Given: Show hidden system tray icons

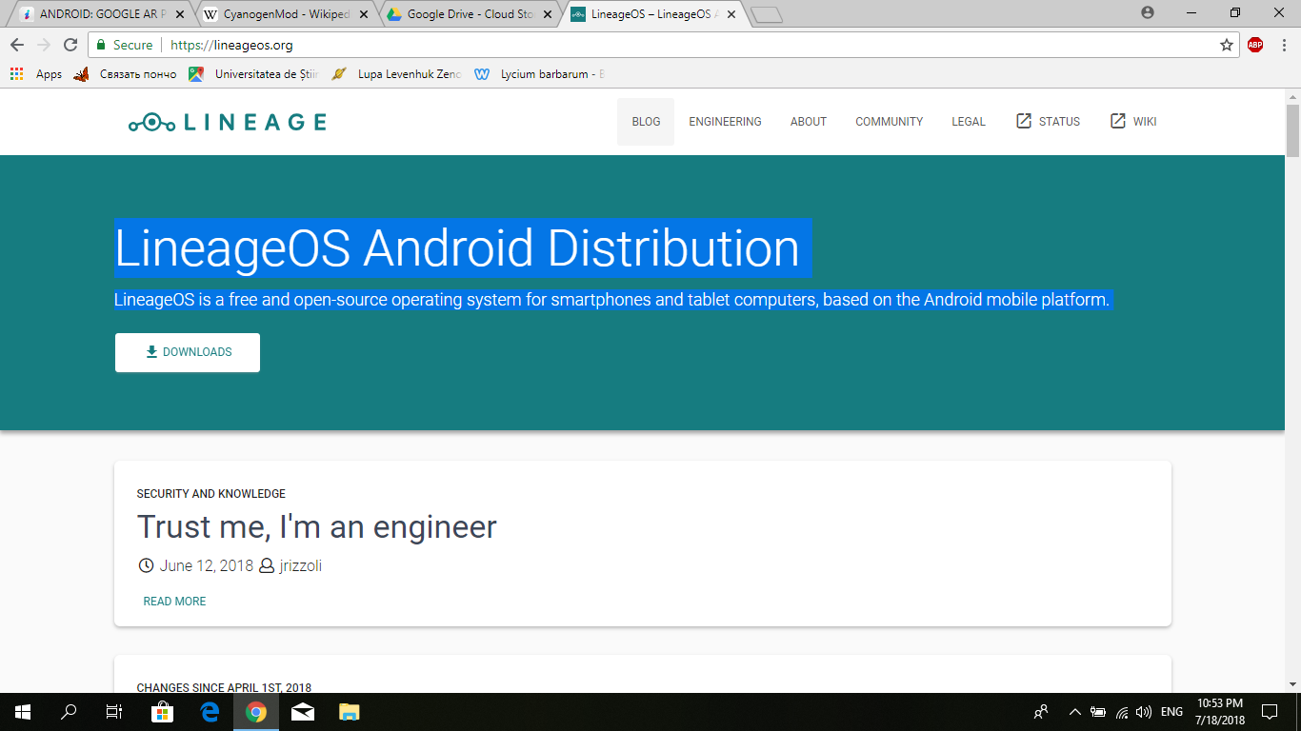Looking at the screenshot, I should 1074,712.
